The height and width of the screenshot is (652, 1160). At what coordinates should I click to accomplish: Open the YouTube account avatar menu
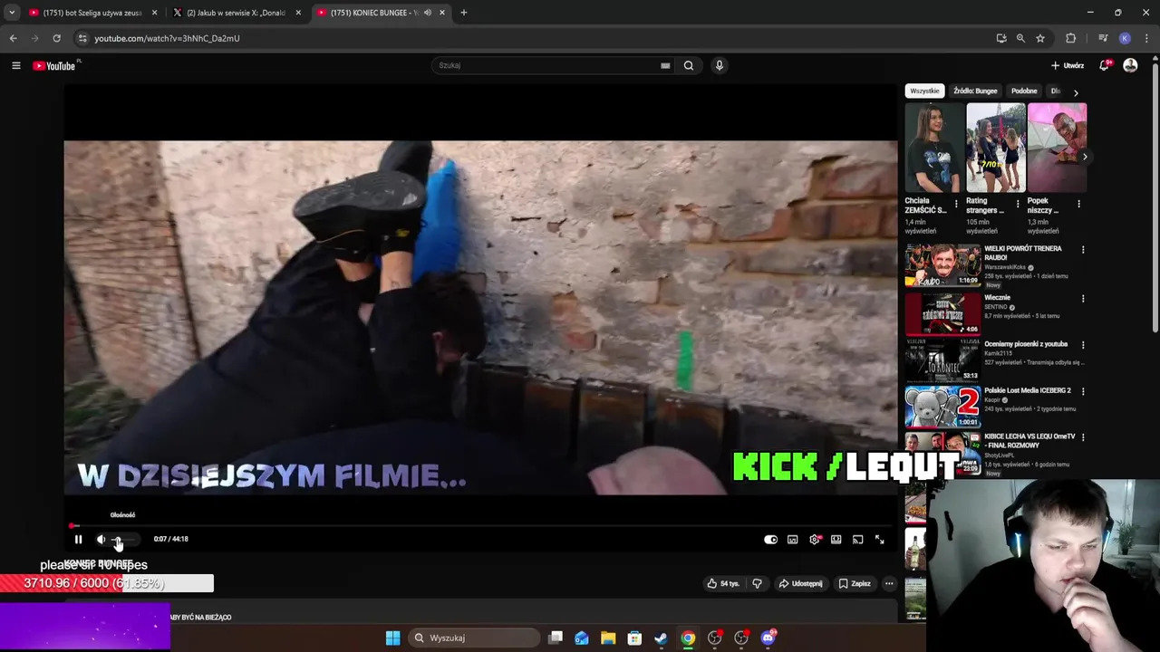1130,65
